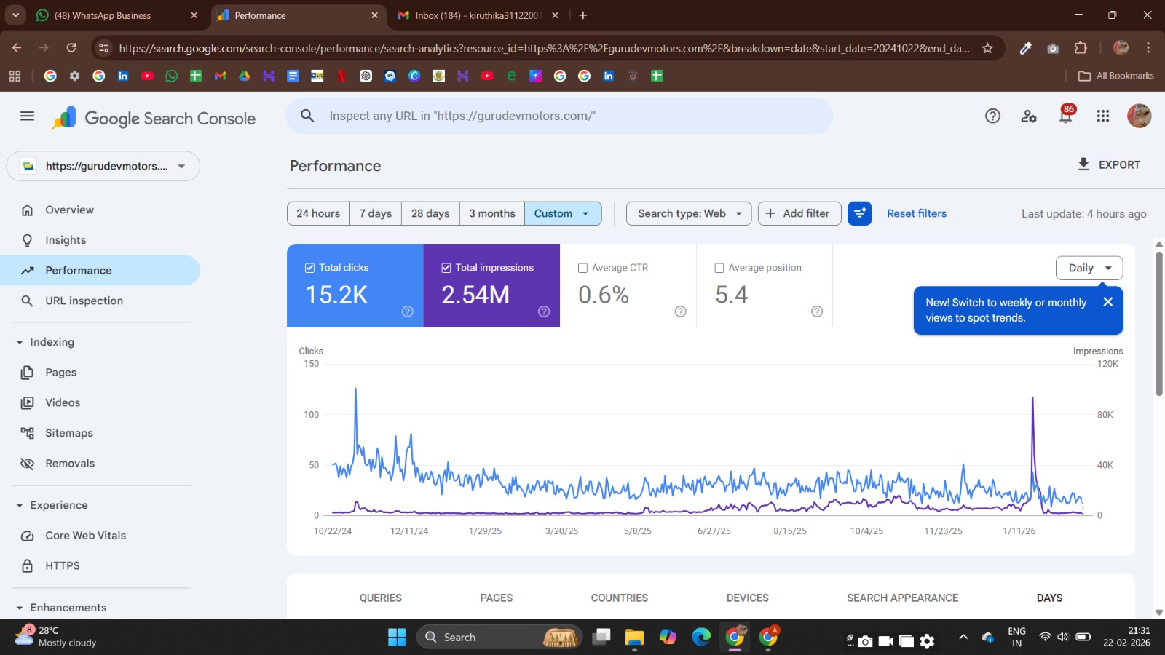Uncheck the Total clicks checkbox

pos(309,268)
